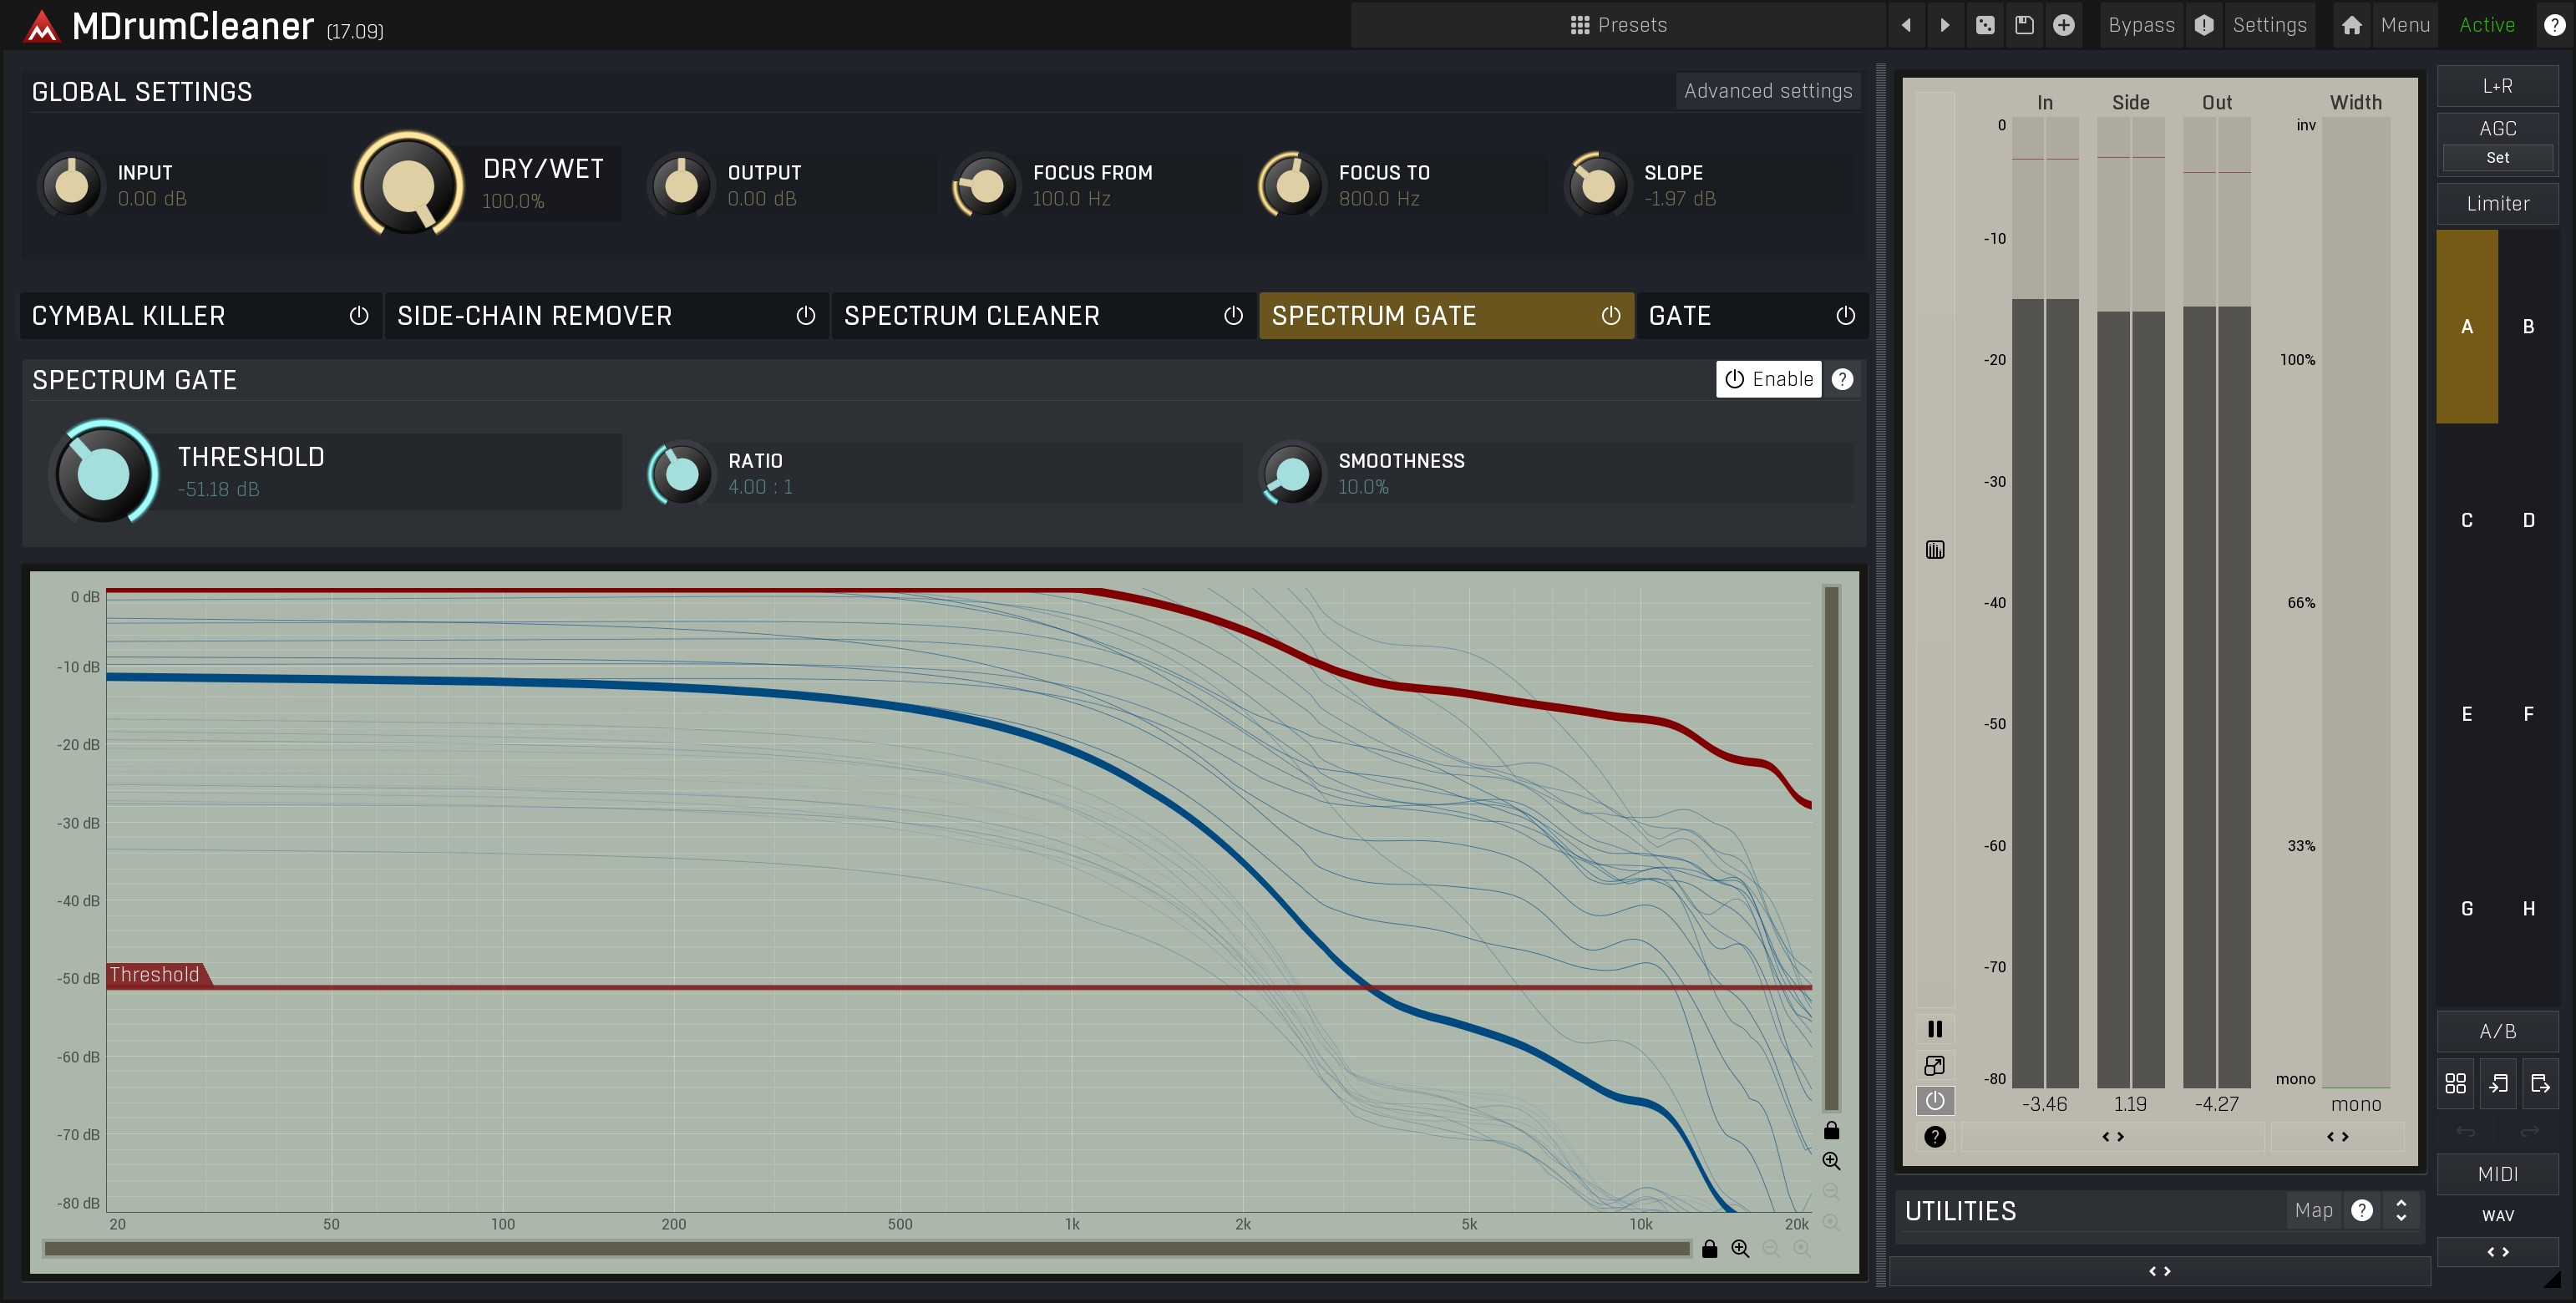Toggle the Gate section power button
Viewport: 2576px width, 1303px height.
click(1845, 316)
